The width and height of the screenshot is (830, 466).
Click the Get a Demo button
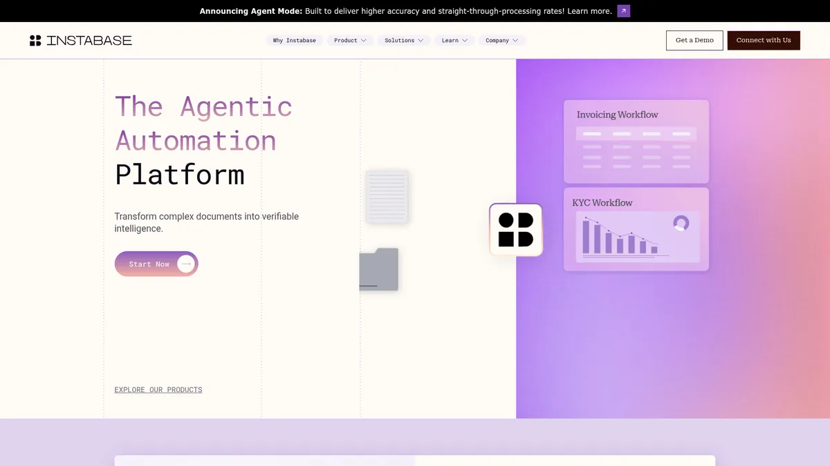pyautogui.click(x=694, y=40)
